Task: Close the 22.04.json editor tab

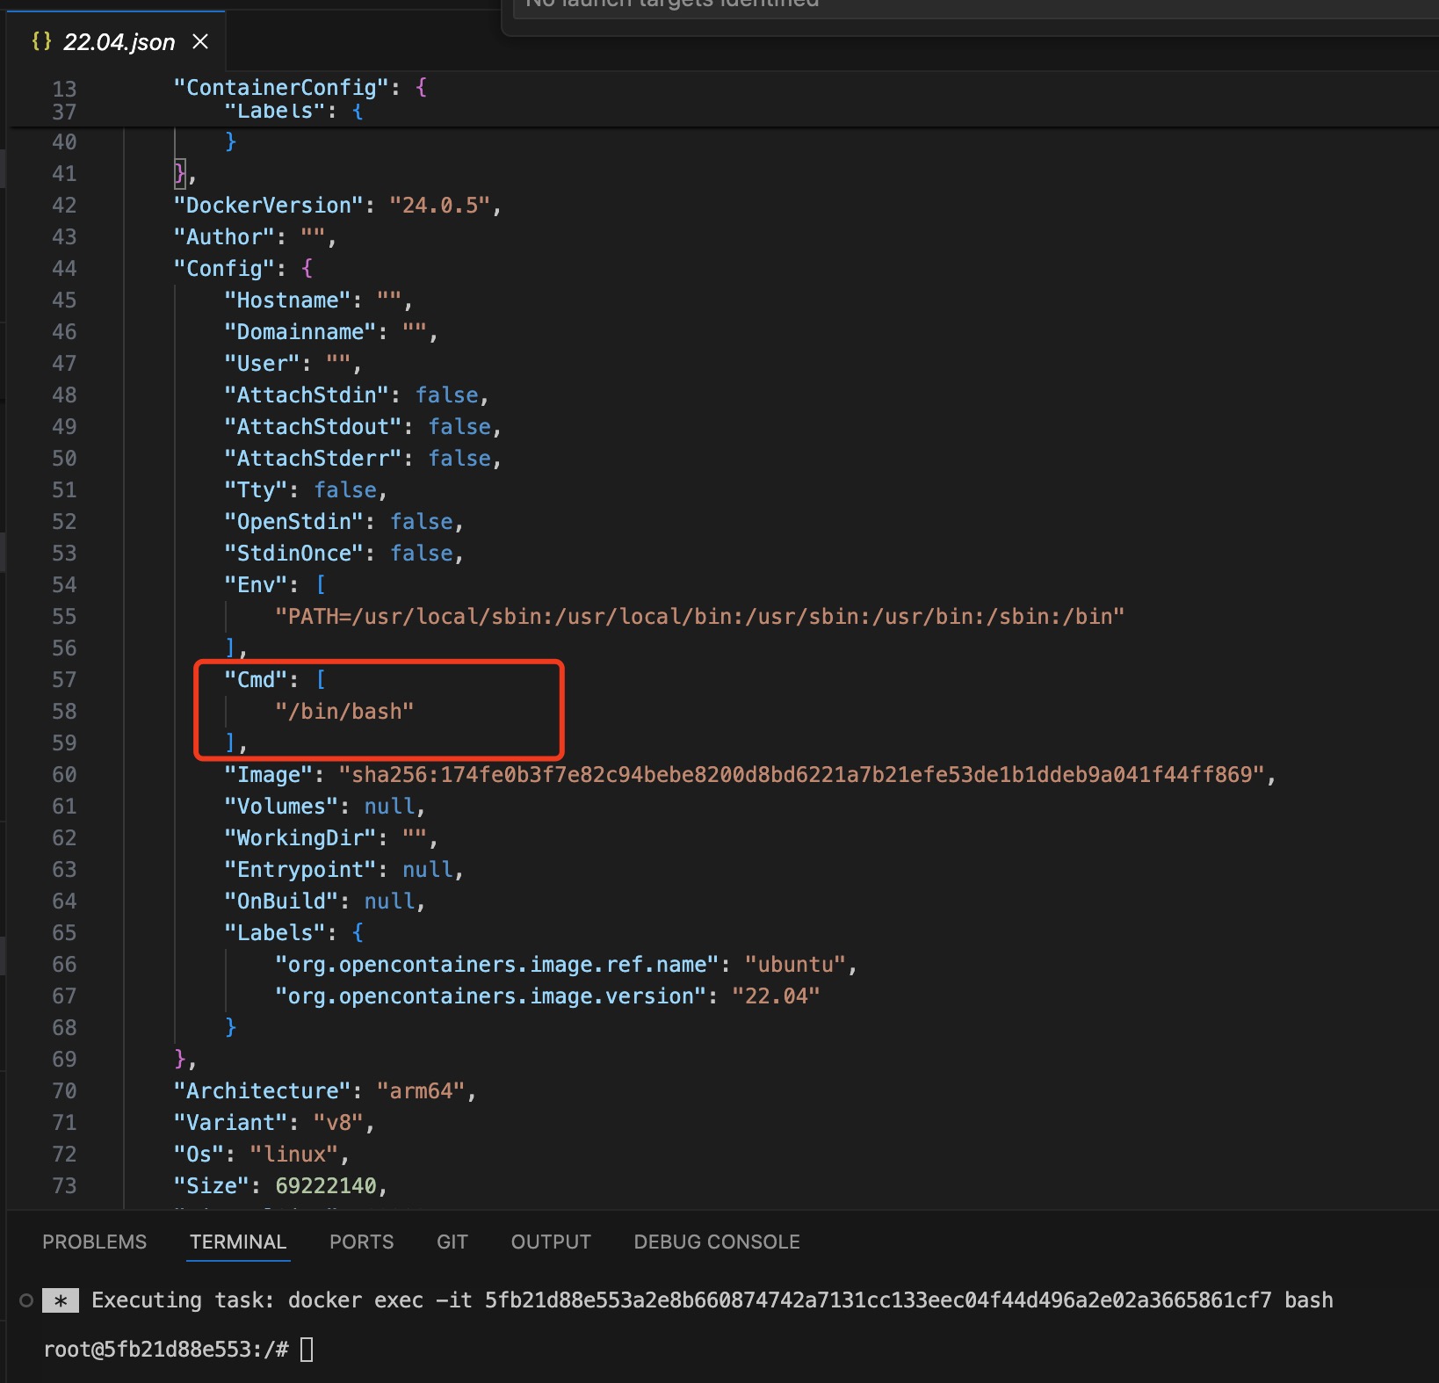Action: pyautogui.click(x=200, y=41)
